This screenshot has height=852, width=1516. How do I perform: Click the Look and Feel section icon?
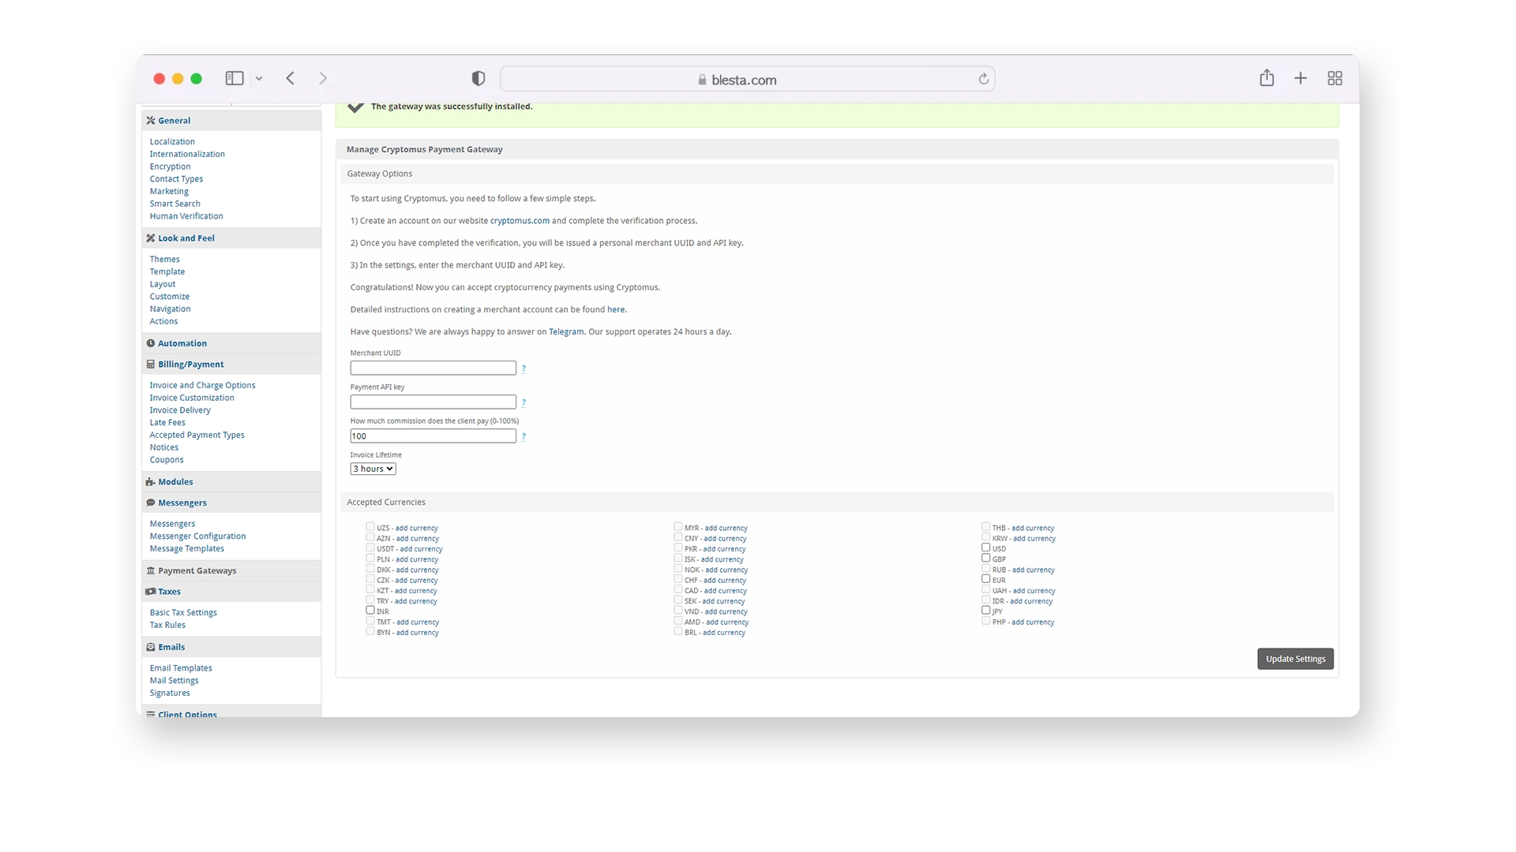tap(150, 238)
